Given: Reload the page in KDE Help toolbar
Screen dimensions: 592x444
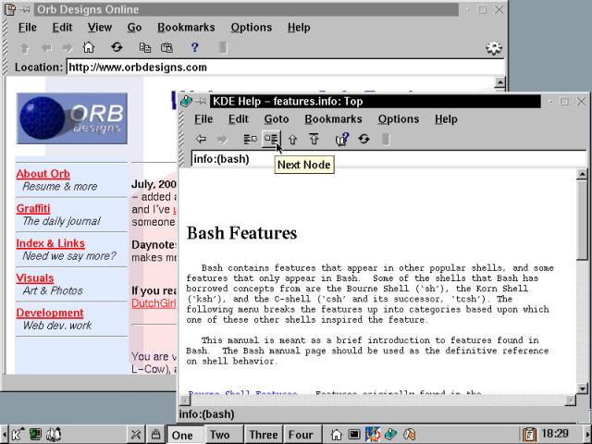Looking at the screenshot, I should coord(364,139).
